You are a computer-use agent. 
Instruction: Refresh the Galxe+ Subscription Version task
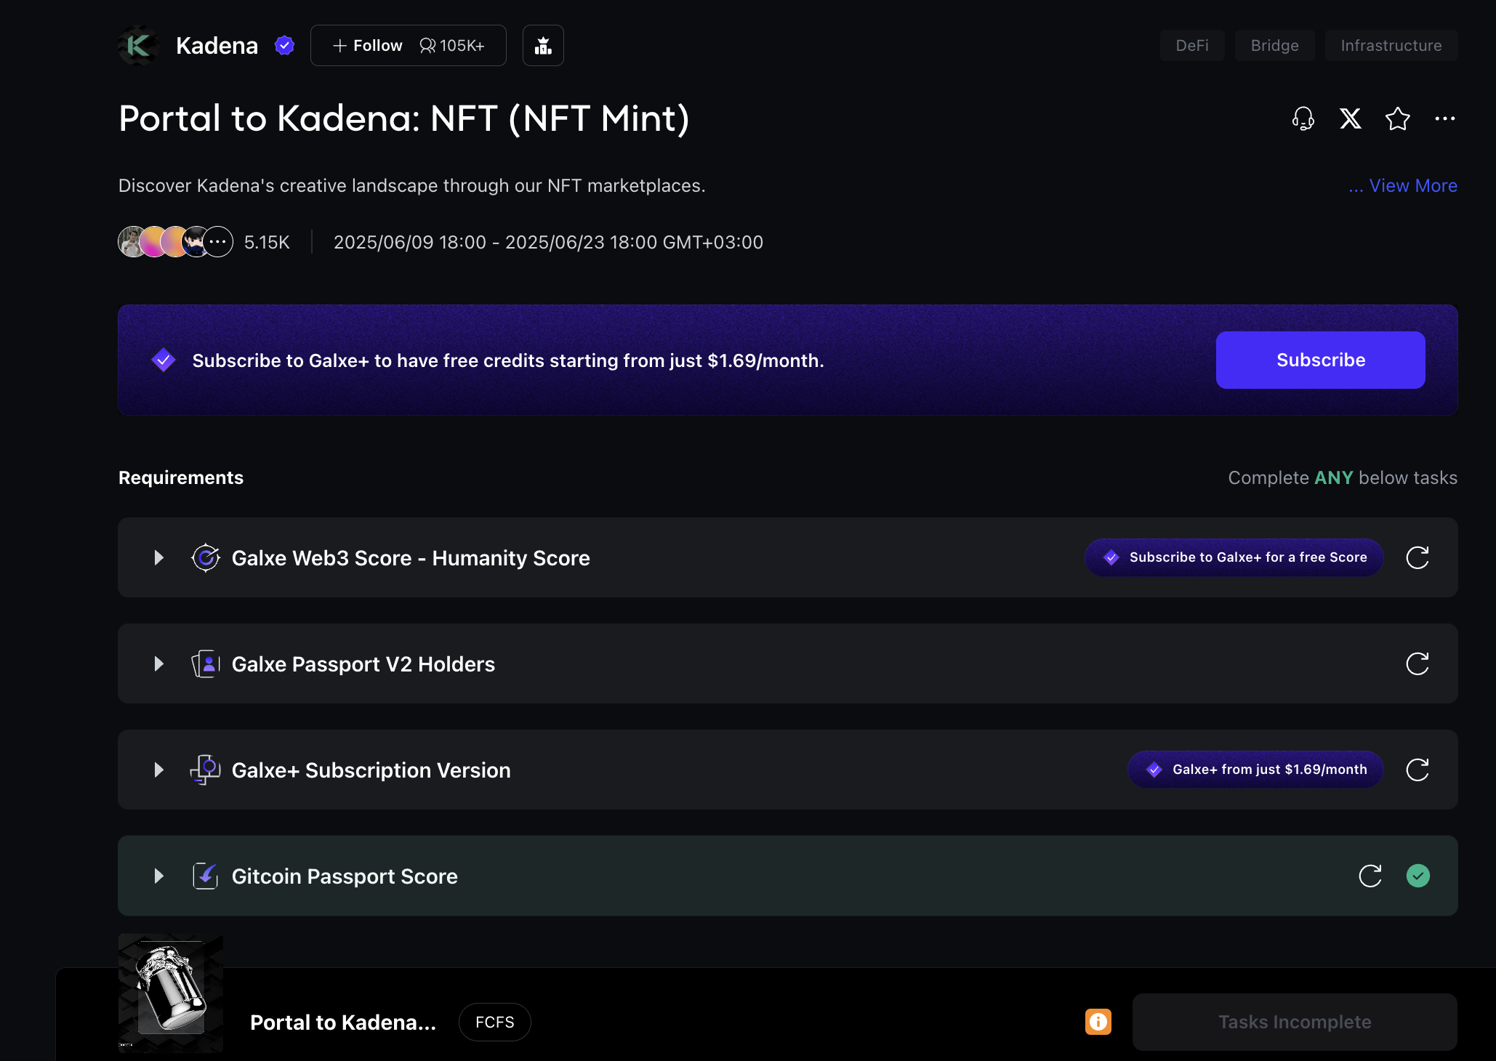coord(1417,770)
